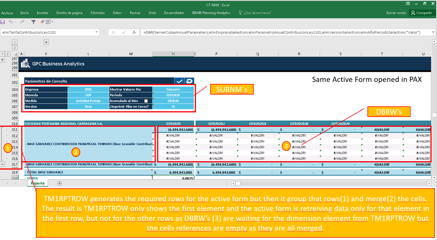The width and height of the screenshot is (437, 240).
Task: Redo the last undone action
Action: coord(22,22)
